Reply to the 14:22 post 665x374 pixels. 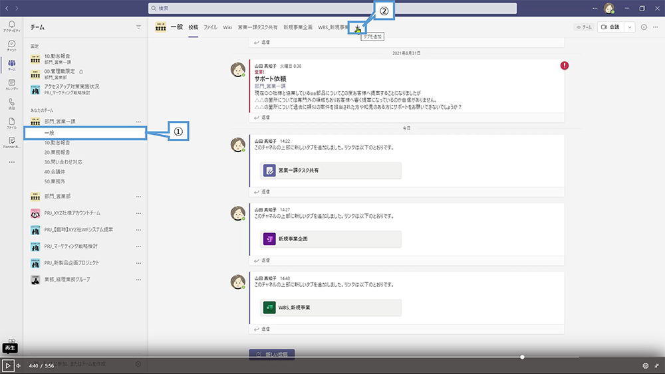(x=261, y=192)
